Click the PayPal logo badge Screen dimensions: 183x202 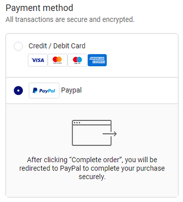(x=44, y=90)
